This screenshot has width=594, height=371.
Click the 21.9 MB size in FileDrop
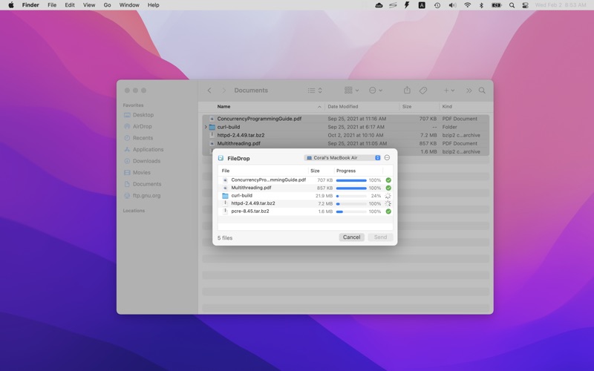[324, 196]
